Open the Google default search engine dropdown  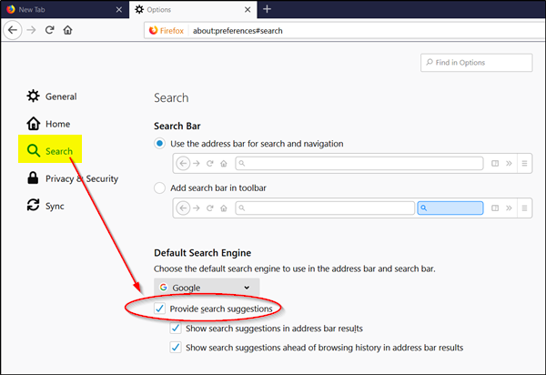tap(206, 288)
